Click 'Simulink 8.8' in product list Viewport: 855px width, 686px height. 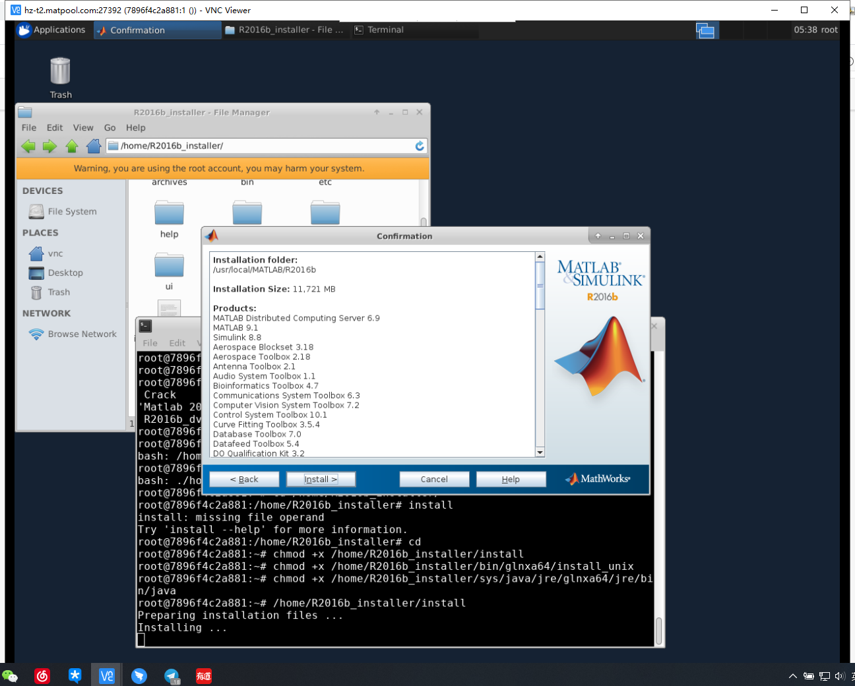tap(237, 338)
